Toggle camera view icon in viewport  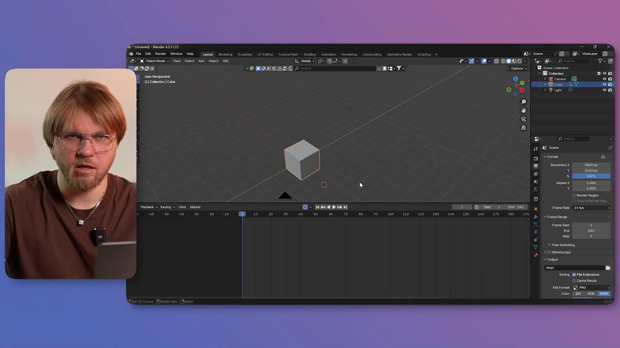click(x=523, y=119)
